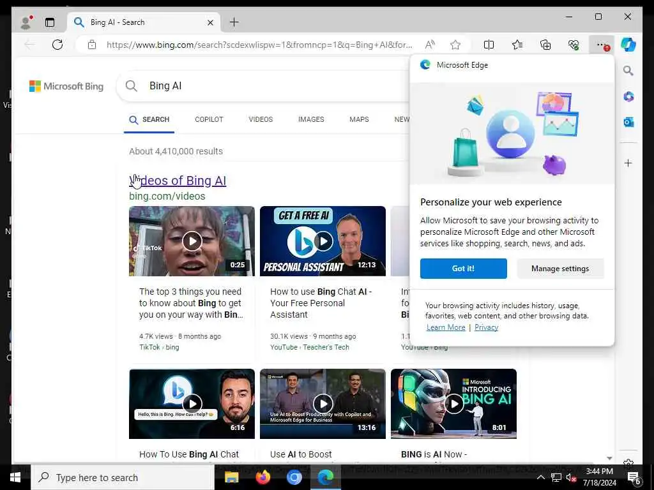654x490 pixels.
Task: Click 'About 4,410,000 results' text
Action: [176, 151]
